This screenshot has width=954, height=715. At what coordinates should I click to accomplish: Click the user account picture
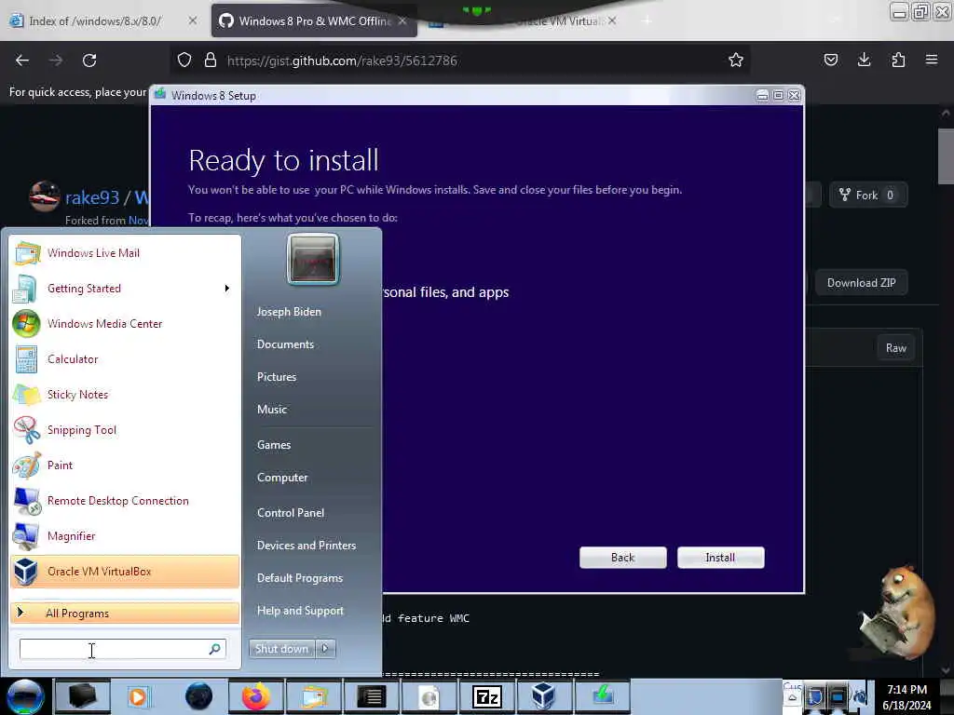313,259
